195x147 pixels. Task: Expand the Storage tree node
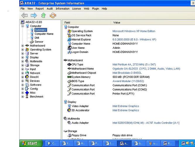(23, 65)
